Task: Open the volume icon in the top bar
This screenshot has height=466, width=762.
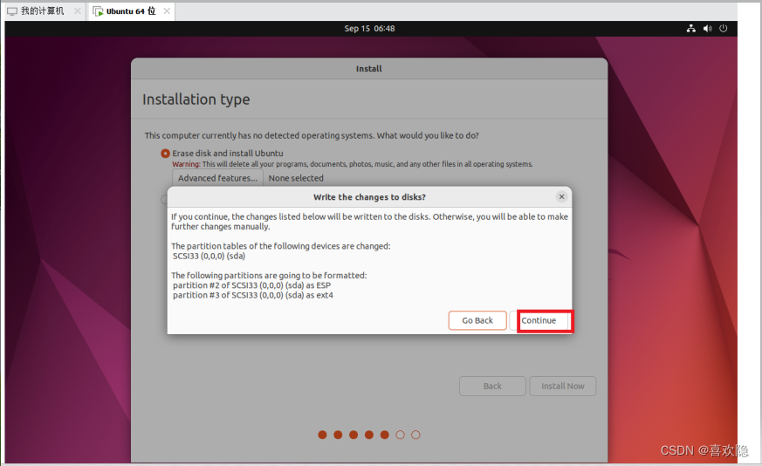Action: coord(707,29)
